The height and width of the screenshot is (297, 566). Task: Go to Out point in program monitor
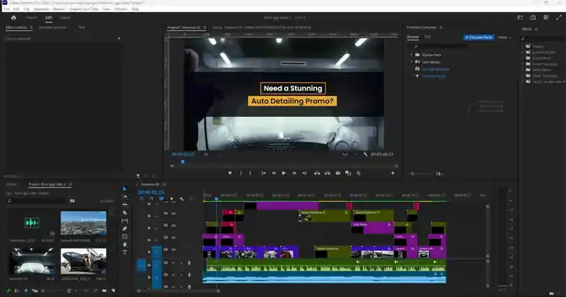pyautogui.click(x=304, y=174)
